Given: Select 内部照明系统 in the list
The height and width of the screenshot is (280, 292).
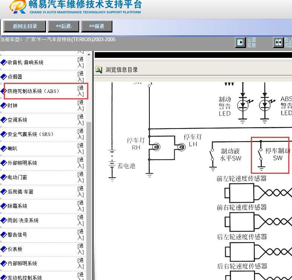Looking at the screenshot, I should 22,264.
